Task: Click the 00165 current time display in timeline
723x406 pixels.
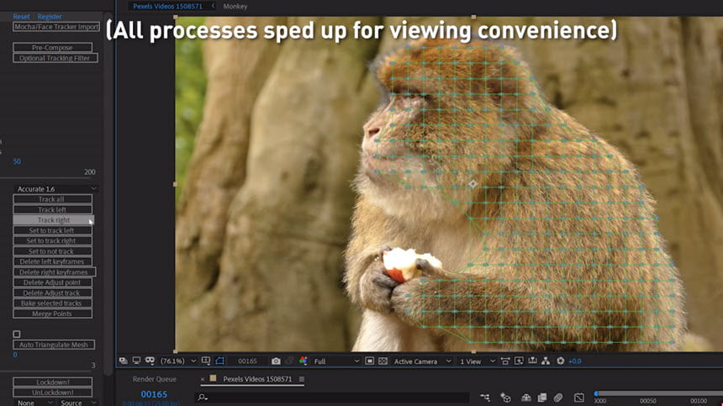Action: point(154,394)
